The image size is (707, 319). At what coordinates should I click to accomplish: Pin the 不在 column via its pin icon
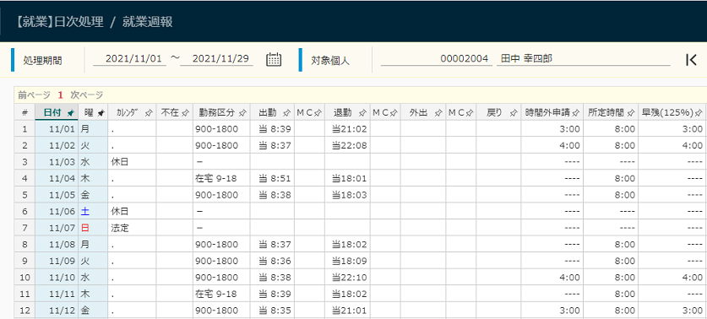tap(185, 114)
